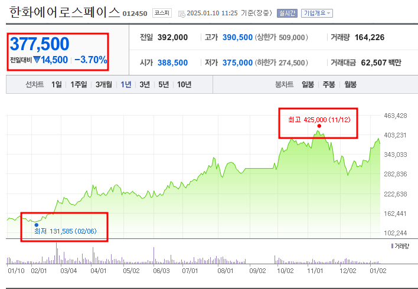
Task: Click the 403,231 y-axis label
Action: coord(396,135)
